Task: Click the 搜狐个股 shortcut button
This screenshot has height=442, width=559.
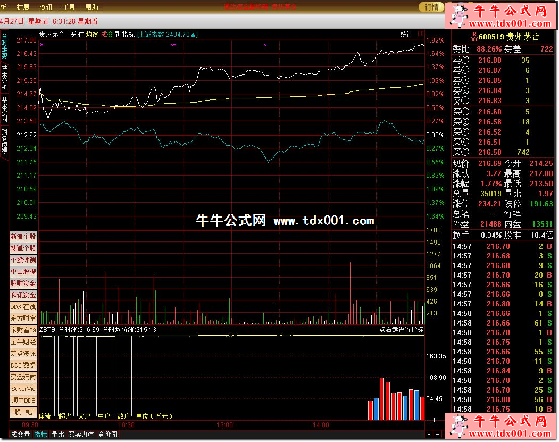Action: [23, 248]
